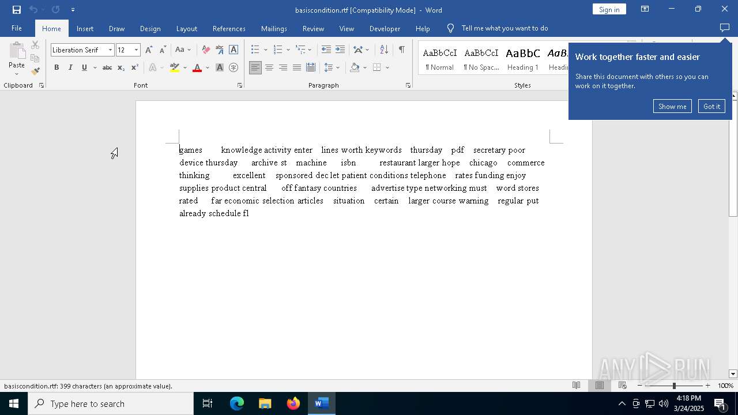
Task: Open Change Case dropdown
Action: click(x=183, y=50)
